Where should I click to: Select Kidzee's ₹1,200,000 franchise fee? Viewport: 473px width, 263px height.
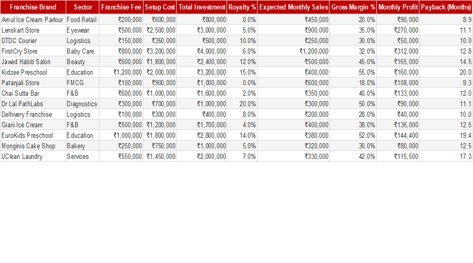[121, 73]
